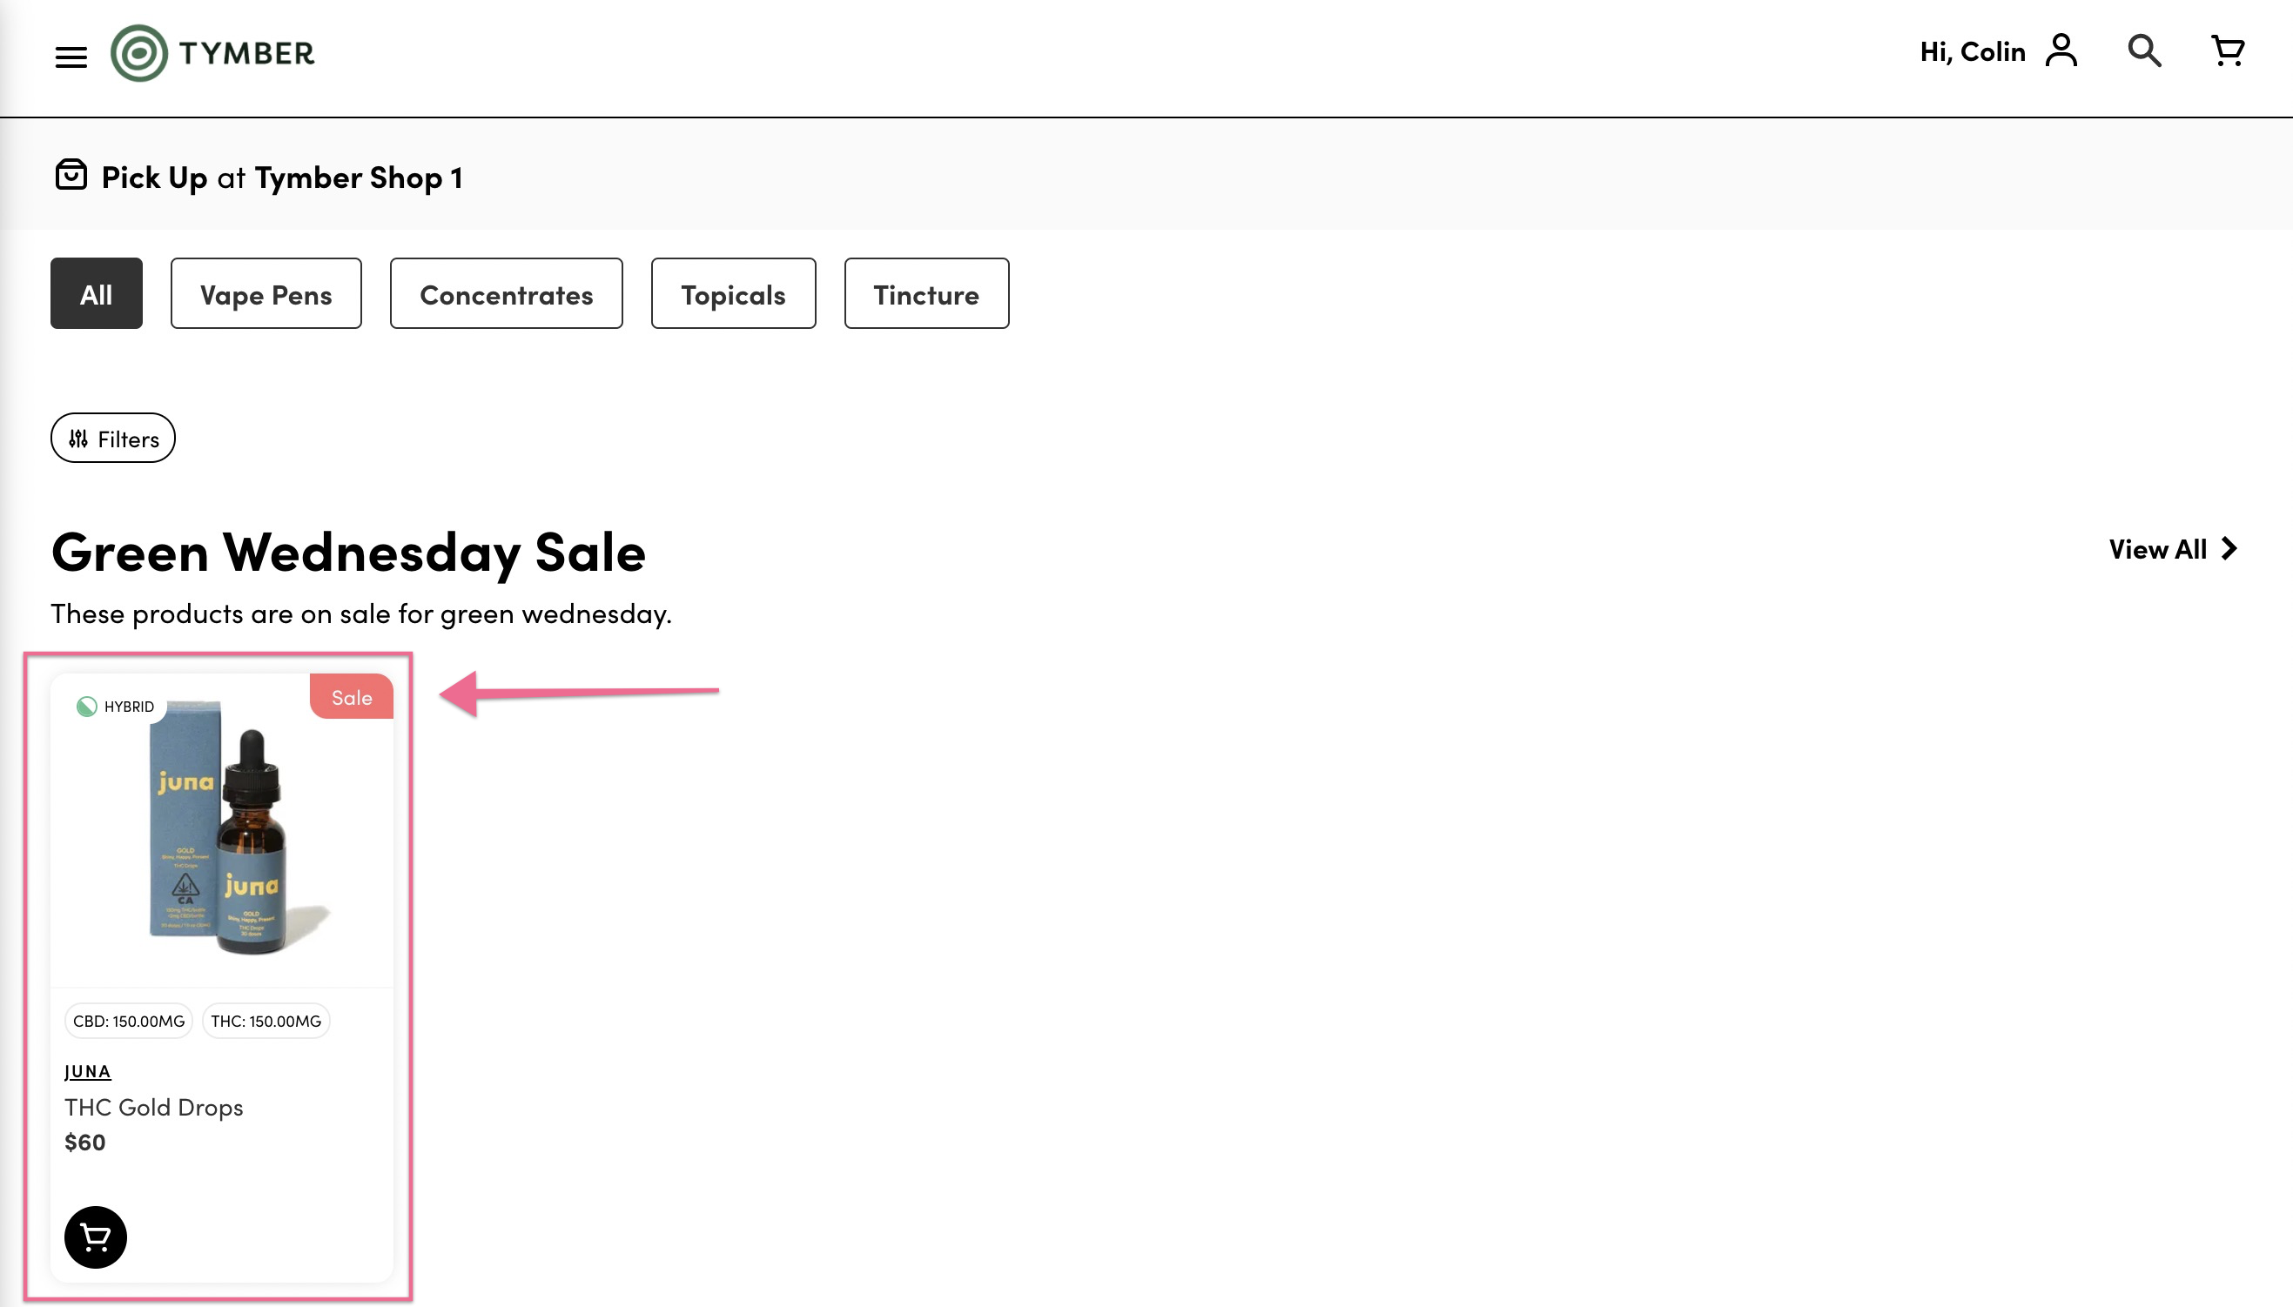2293x1307 pixels.
Task: Open THC Gold Drops product title
Action: tap(153, 1108)
